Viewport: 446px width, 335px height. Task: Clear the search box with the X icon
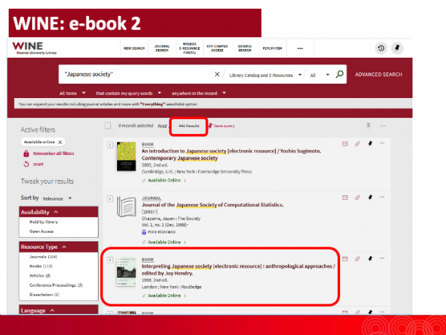pyautogui.click(x=217, y=75)
